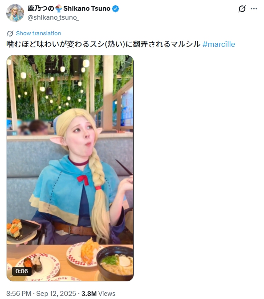The width and height of the screenshot is (264, 299).
Task: Click the blue verified checkmark badge
Action: [115, 8]
